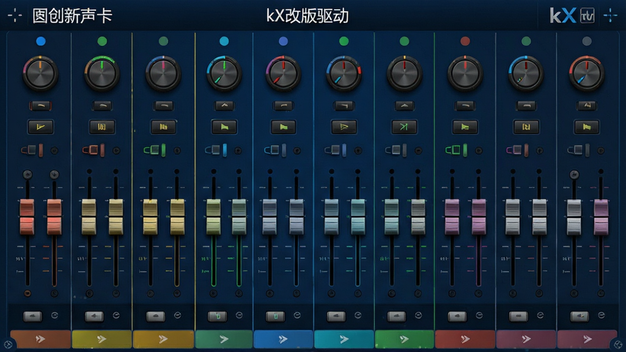Screen dimensions: 626x352
Task: Expand channel 6 using the teal arrow bar
Action: (344, 339)
